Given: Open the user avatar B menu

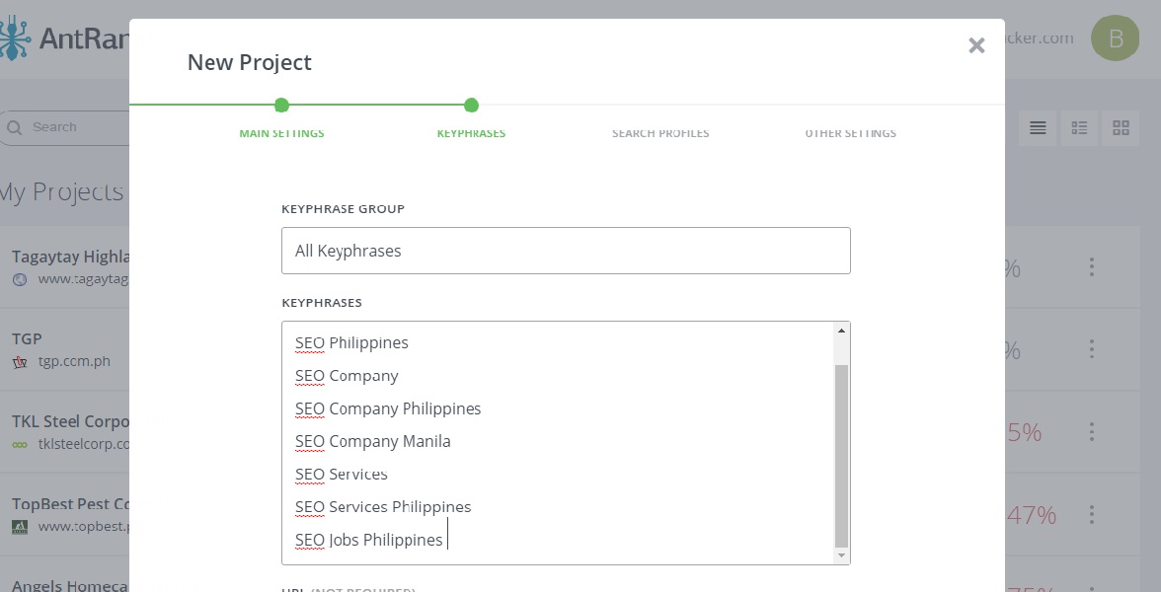Looking at the screenshot, I should point(1115,38).
